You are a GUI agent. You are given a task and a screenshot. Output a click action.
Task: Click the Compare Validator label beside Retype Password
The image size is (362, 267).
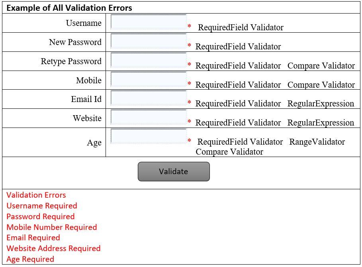pyautogui.click(x=321, y=65)
